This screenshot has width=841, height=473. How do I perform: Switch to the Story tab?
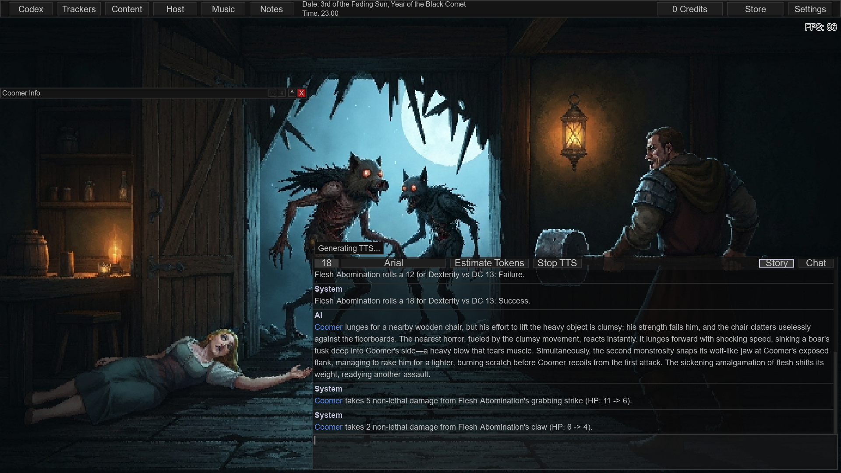(776, 263)
